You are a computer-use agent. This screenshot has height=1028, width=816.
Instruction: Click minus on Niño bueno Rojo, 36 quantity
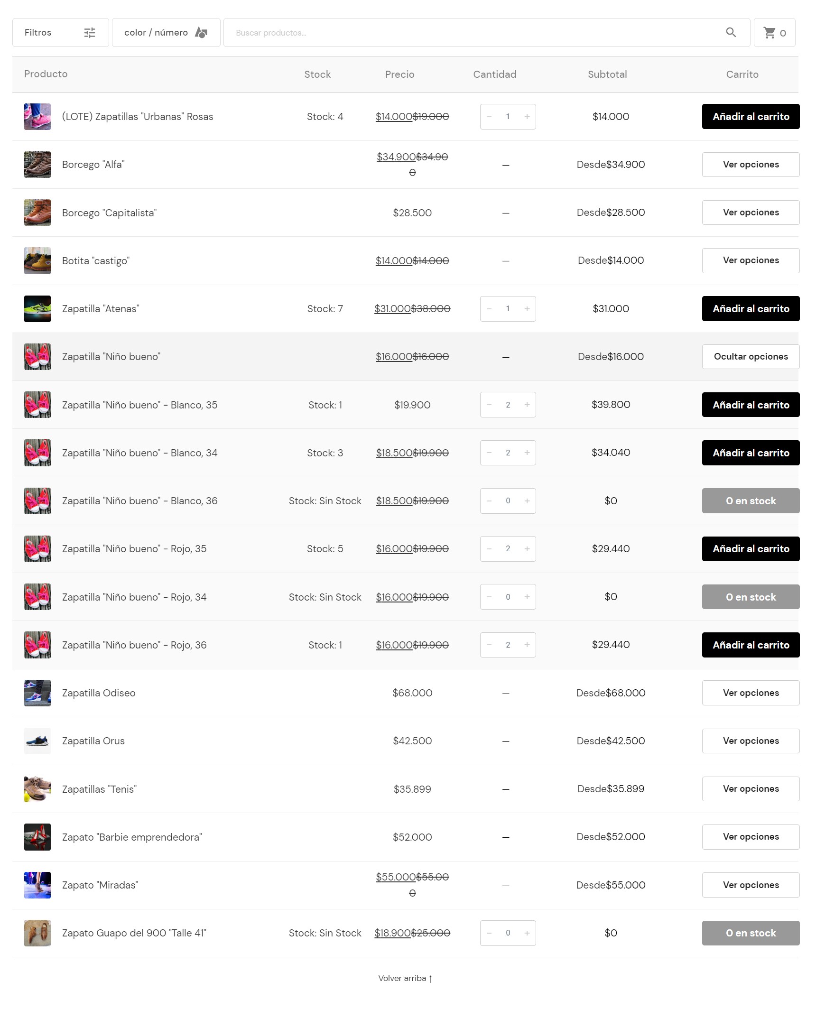click(x=489, y=645)
